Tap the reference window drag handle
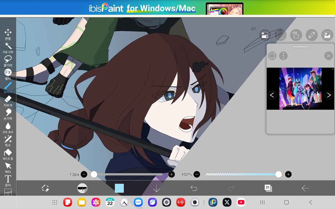Viewport: 335px width, 209px height. (300, 47)
